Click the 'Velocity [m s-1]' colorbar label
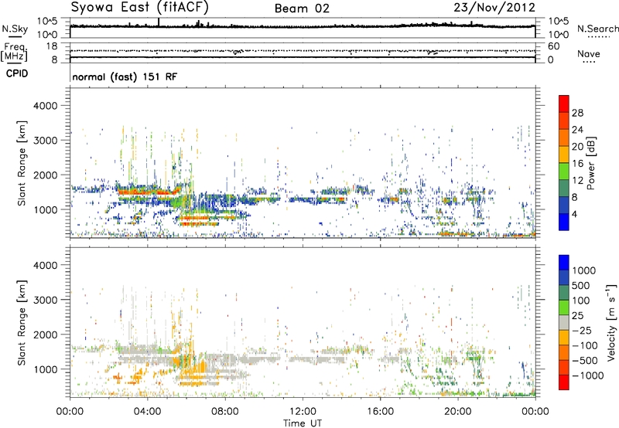The image size is (619, 428). [611, 322]
